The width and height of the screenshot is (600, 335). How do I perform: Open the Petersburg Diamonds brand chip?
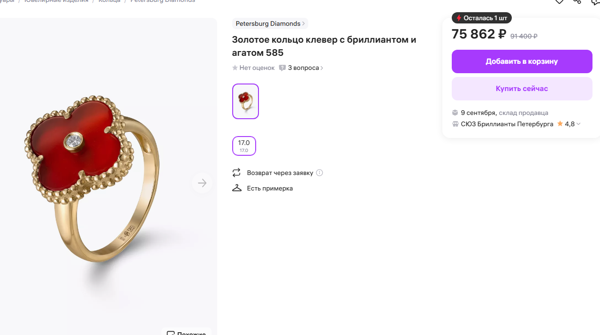point(270,23)
